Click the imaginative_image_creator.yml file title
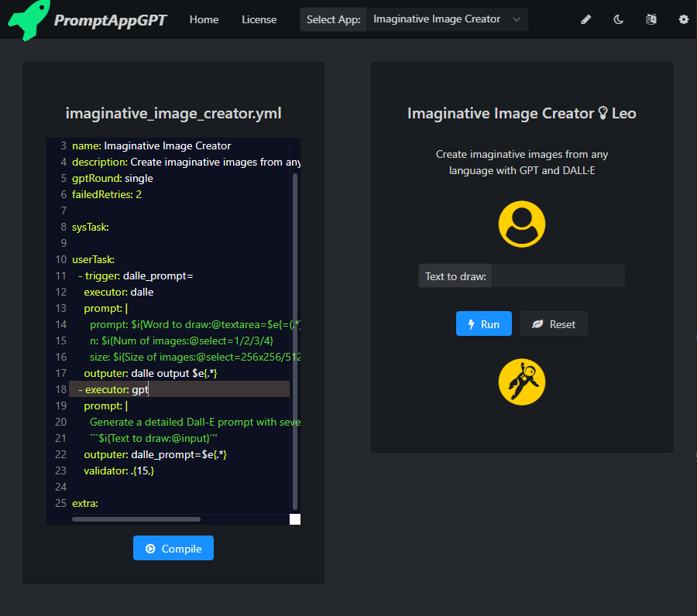 (173, 113)
